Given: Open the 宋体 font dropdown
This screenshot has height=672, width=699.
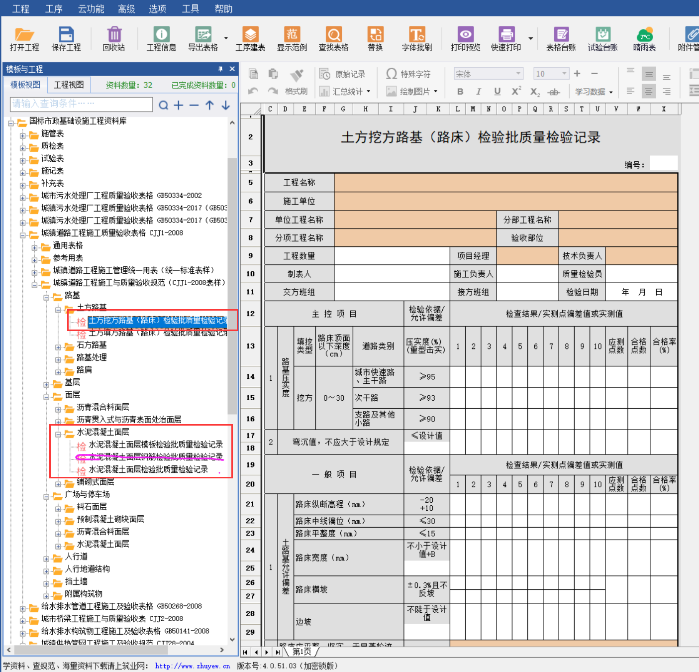Looking at the screenshot, I should point(518,74).
